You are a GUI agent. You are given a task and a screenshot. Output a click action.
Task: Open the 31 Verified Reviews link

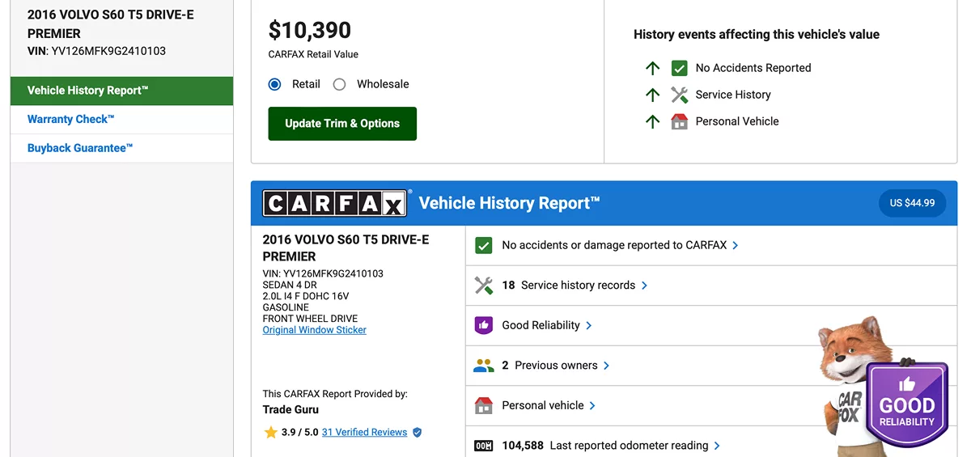pos(364,433)
